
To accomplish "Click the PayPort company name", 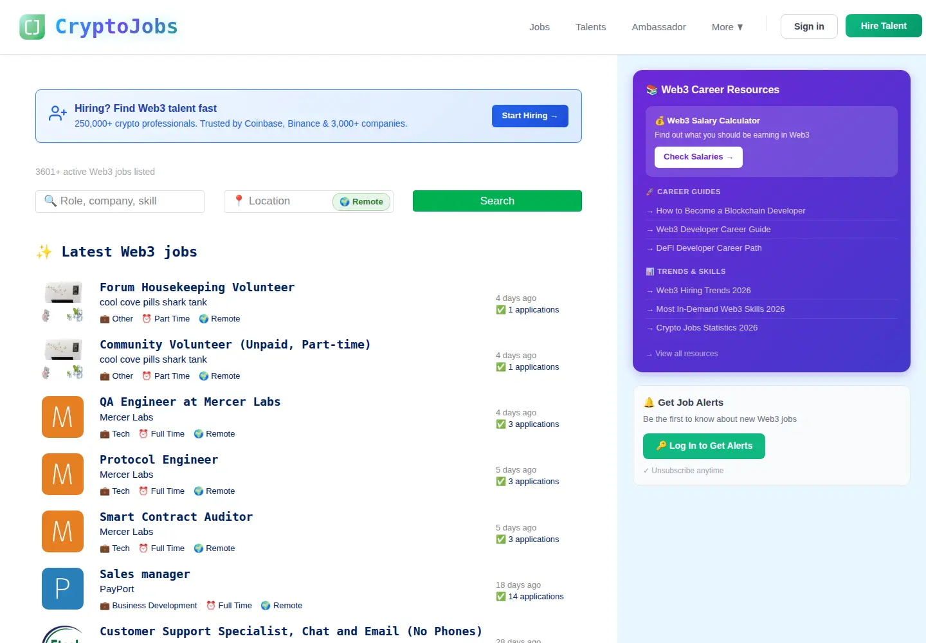I will coord(117,589).
